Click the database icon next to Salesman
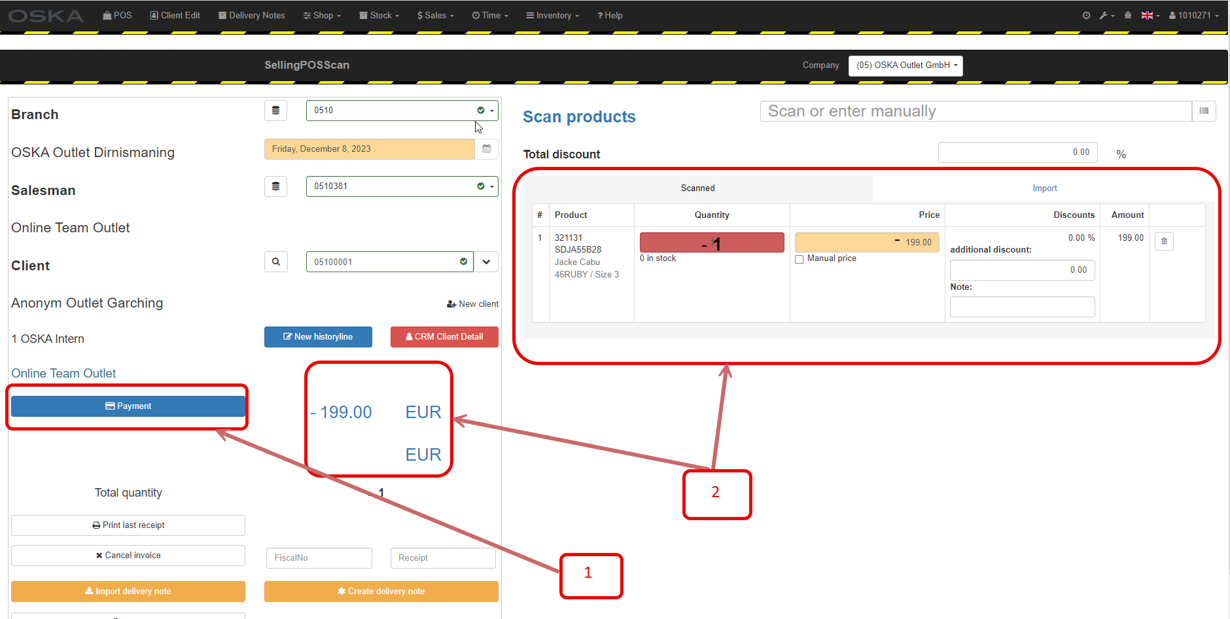The width and height of the screenshot is (1230, 619). tap(276, 186)
